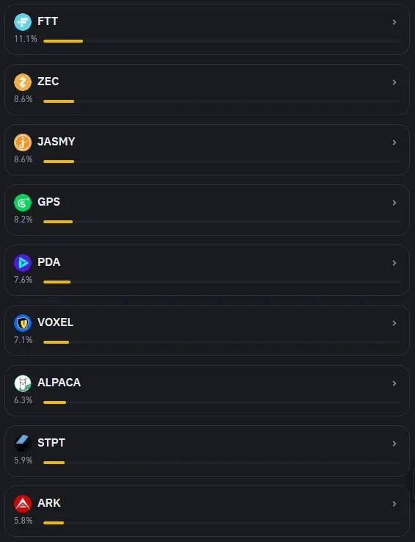Open the VOXEL token name
This screenshot has height=542, width=415.
(x=55, y=322)
